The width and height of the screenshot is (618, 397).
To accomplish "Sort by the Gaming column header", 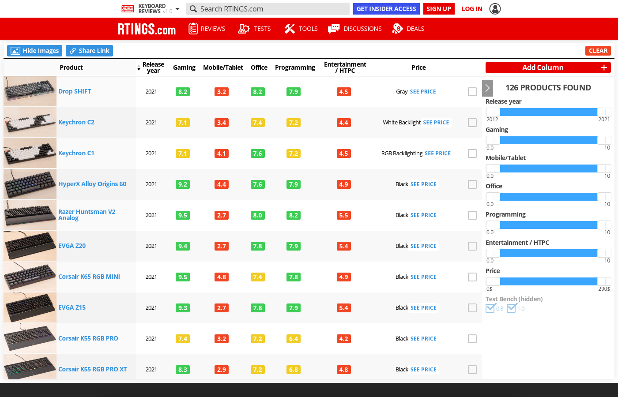I will tap(184, 67).
